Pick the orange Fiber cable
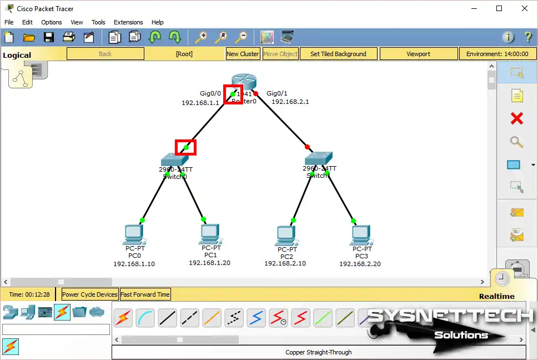Screen dimensions: 538x360 tap(212, 318)
